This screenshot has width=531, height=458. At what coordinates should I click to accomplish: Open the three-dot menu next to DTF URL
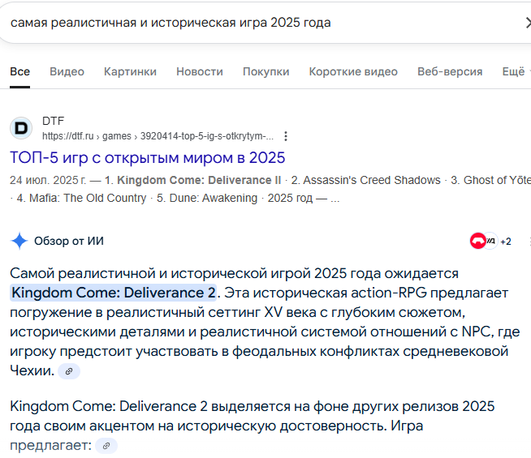tap(286, 136)
